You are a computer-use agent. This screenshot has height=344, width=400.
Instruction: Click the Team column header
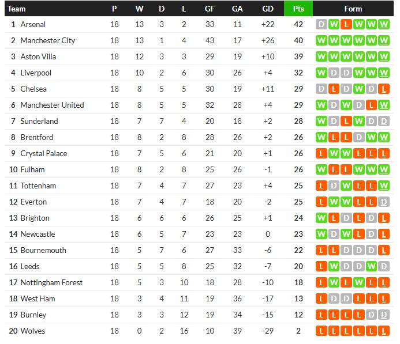pyautogui.click(x=17, y=9)
